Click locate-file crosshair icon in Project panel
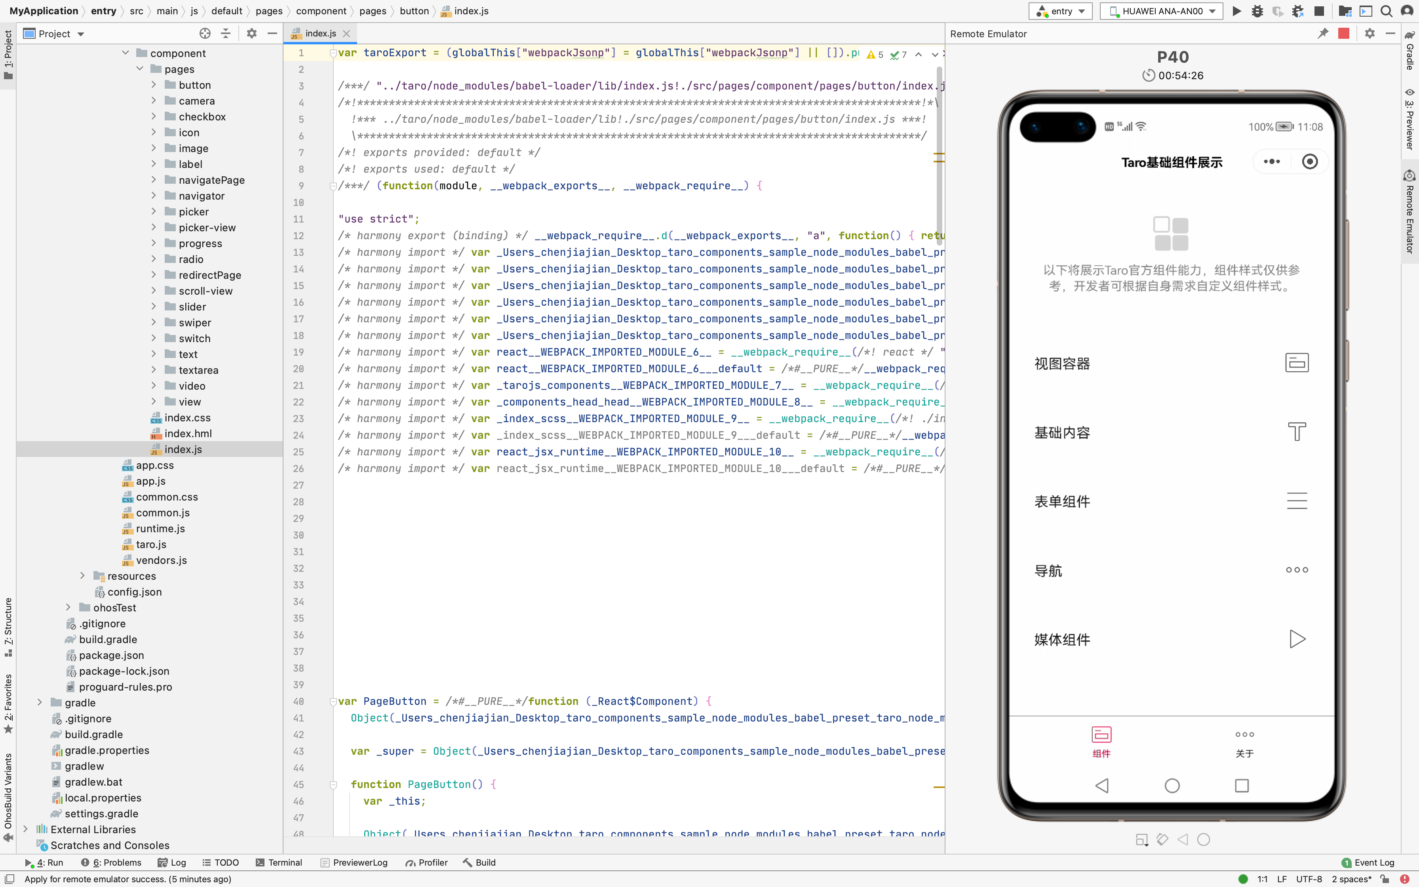 (x=205, y=33)
